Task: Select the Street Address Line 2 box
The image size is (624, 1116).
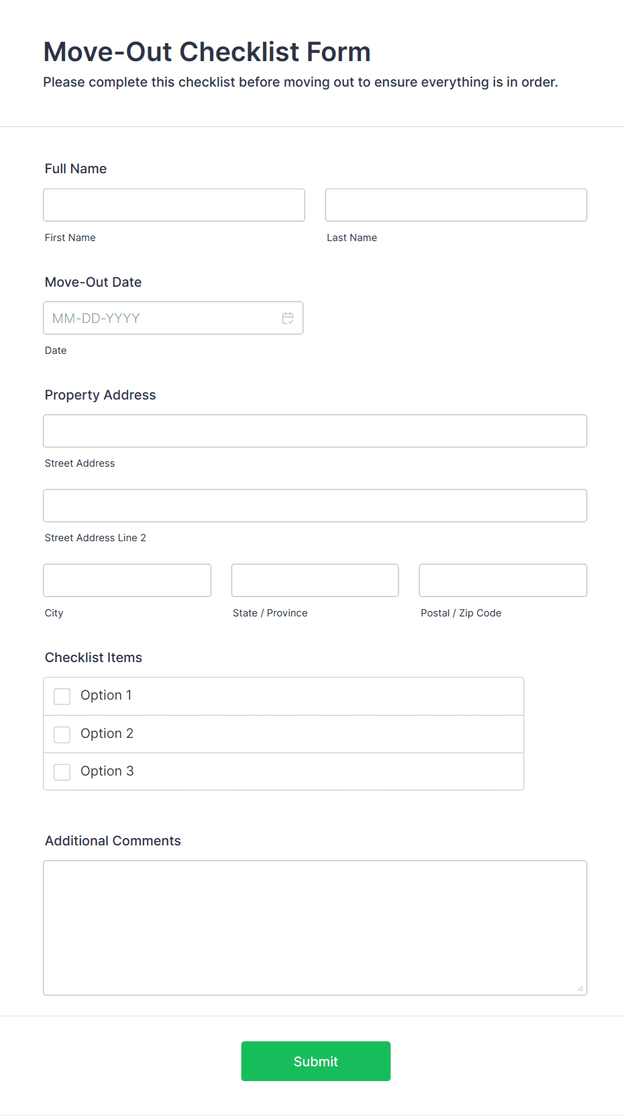Action: 315,506
